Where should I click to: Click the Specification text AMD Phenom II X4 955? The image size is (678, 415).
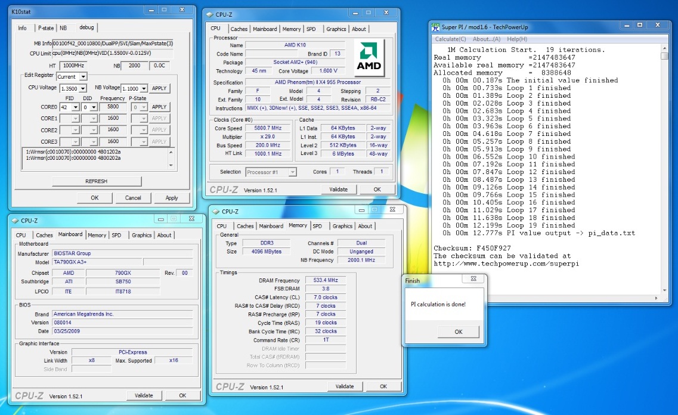click(x=317, y=82)
